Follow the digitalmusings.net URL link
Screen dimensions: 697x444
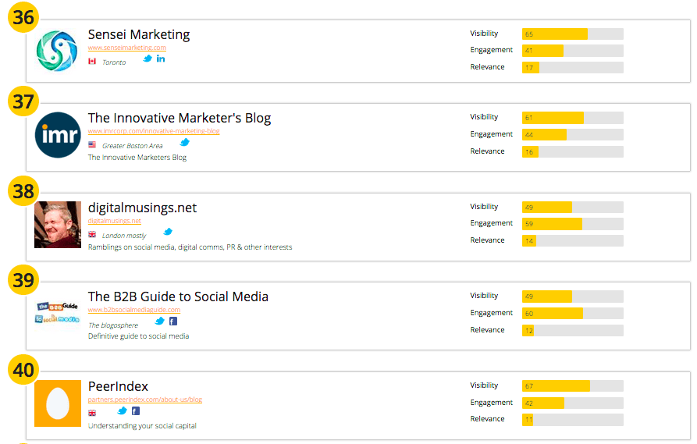(114, 221)
